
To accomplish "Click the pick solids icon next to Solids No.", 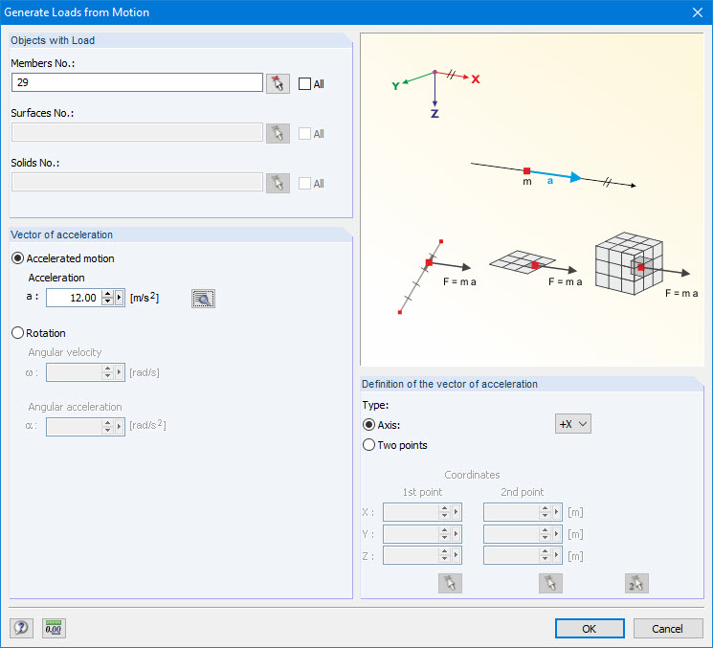I will point(278,183).
